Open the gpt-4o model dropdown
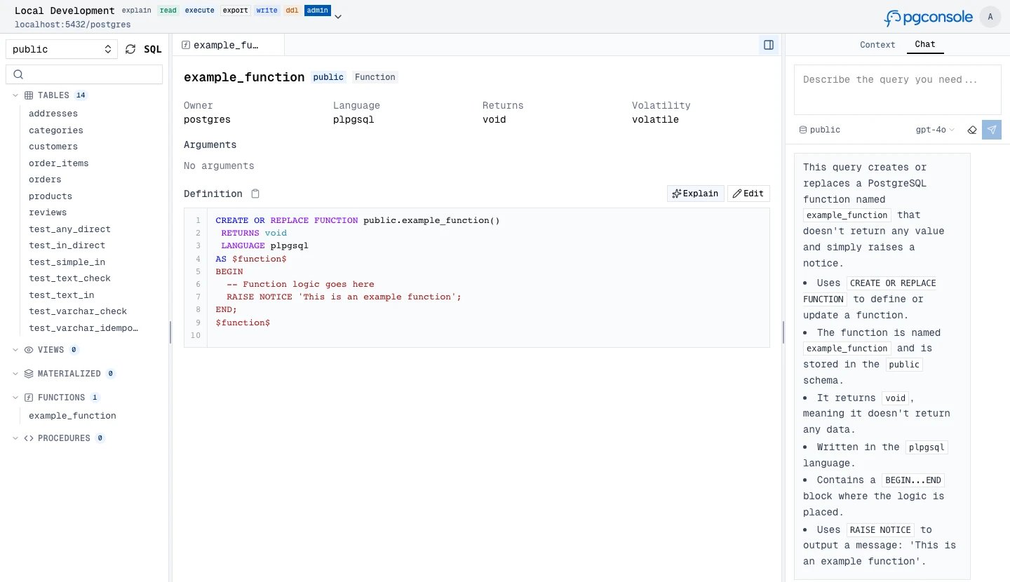Viewport: 1010px width, 582px height. point(935,130)
